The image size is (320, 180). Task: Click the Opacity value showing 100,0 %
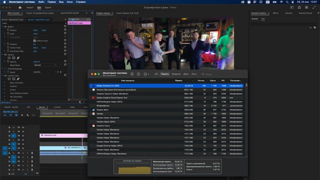tap(36, 62)
